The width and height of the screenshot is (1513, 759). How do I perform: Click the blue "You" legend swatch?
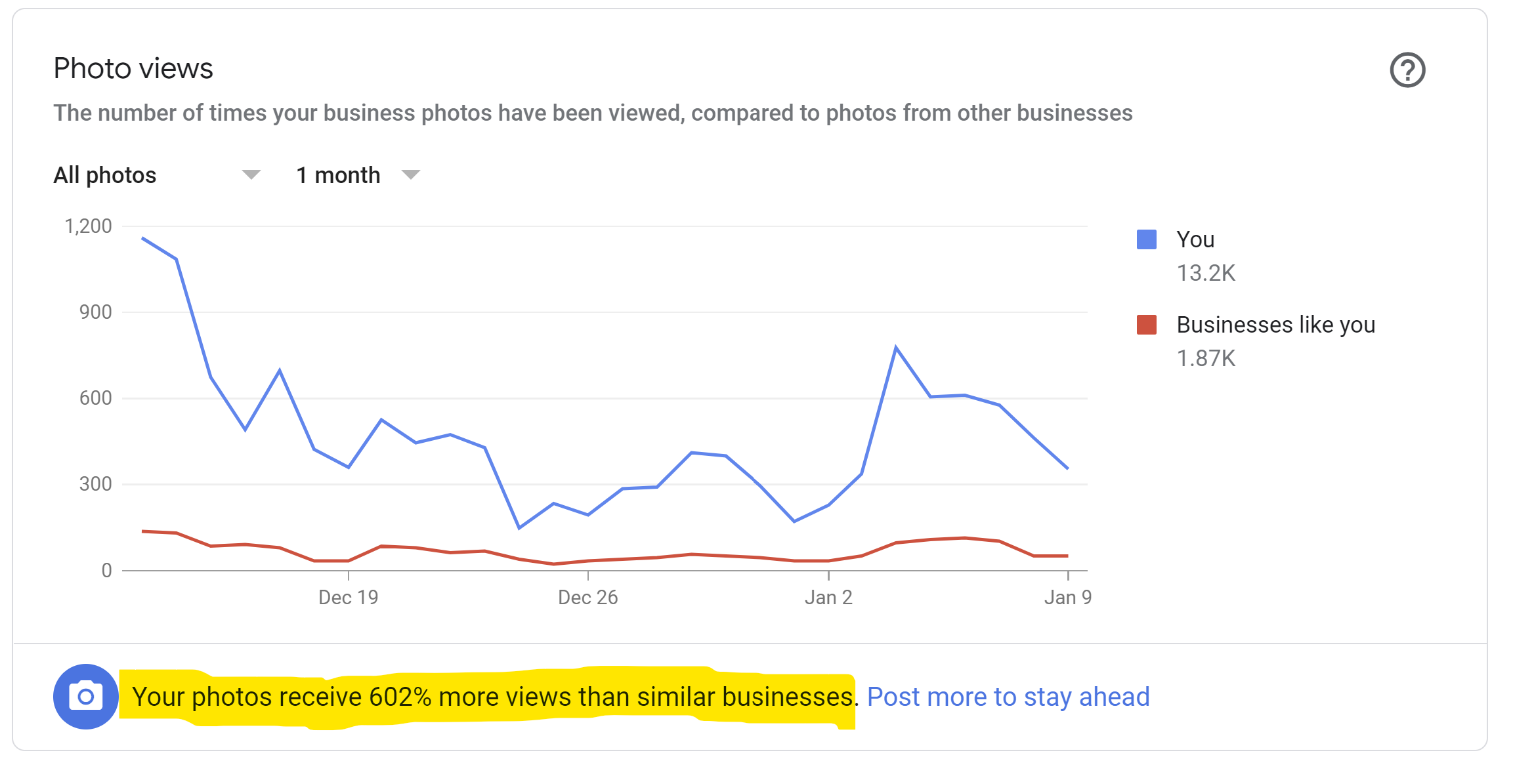(x=1146, y=239)
